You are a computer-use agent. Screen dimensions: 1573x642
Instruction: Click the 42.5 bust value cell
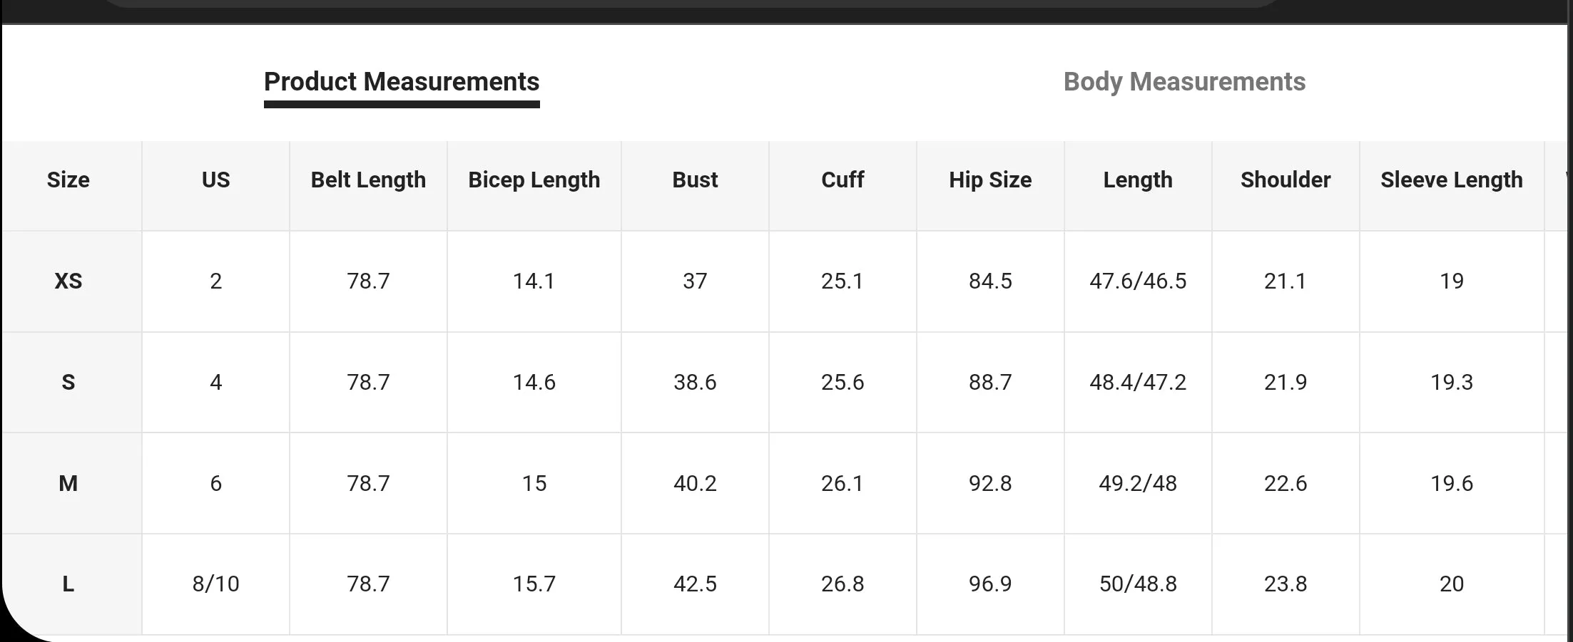tap(695, 584)
